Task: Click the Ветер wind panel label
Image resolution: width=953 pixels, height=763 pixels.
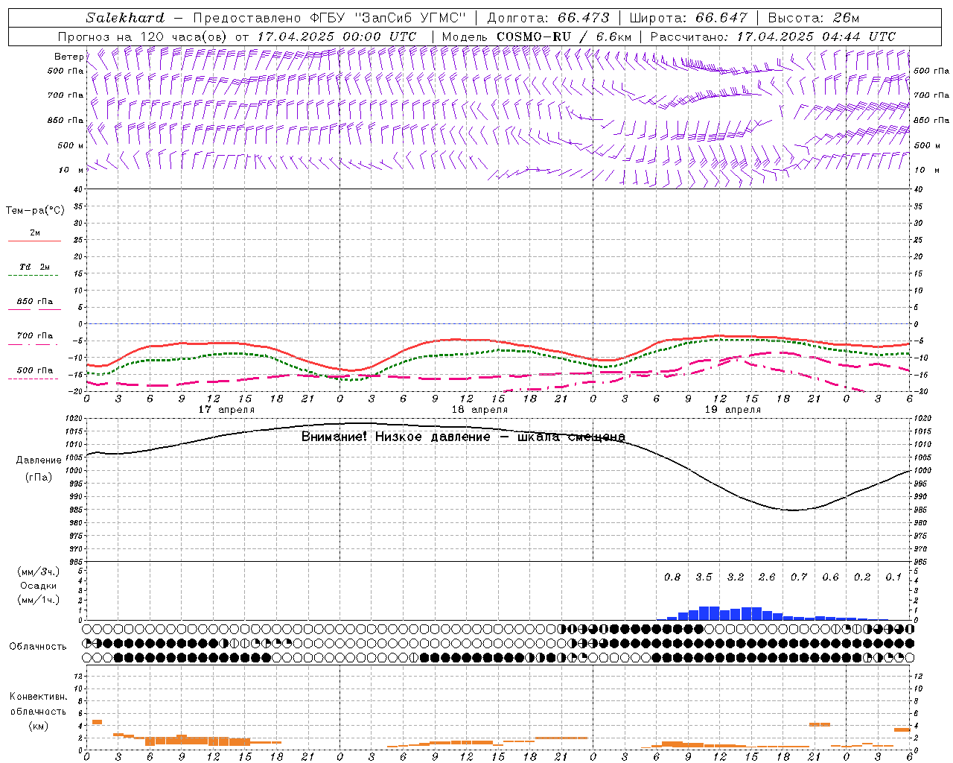Action: click(x=68, y=57)
